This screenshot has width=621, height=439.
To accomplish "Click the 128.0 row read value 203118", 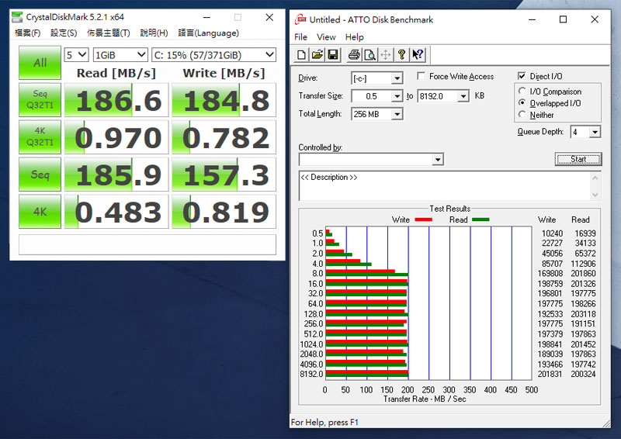I will pos(583,314).
